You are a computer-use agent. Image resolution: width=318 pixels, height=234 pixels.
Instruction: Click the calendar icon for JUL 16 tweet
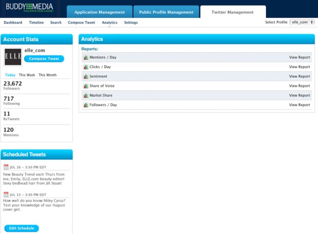pos(6,167)
